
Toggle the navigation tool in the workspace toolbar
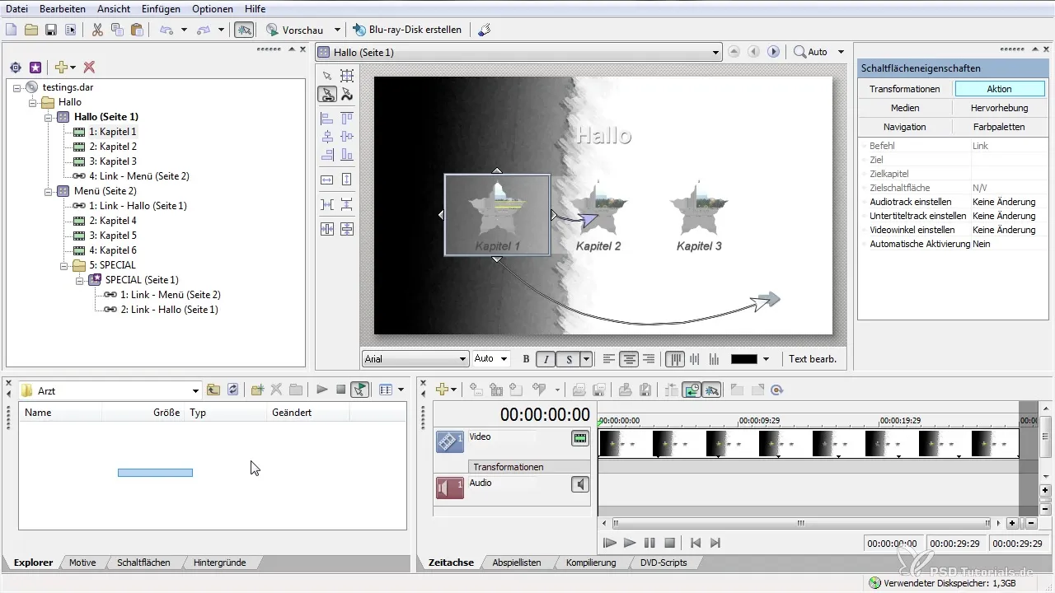(x=327, y=95)
